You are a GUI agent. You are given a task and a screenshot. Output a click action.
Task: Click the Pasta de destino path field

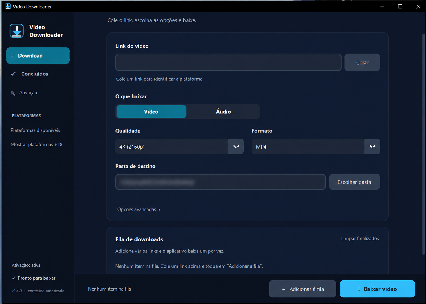[x=220, y=182]
